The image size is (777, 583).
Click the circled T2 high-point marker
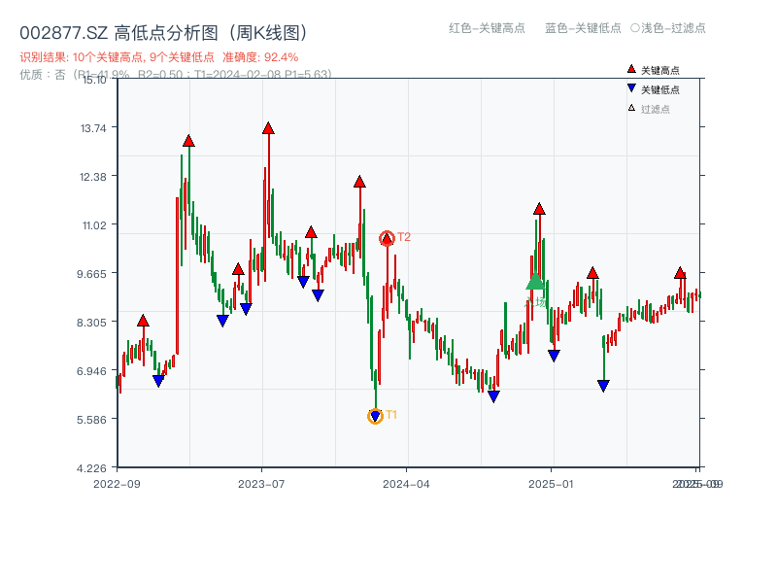pos(385,236)
